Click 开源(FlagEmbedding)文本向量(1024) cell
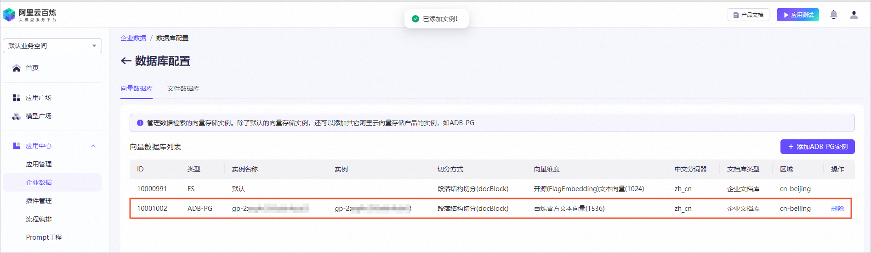The image size is (871, 253). [x=589, y=189]
